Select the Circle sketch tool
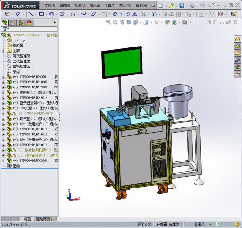The height and width of the screenshot is (228, 242). [x=62, y=14]
